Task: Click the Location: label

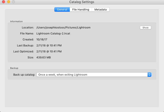Action: click(x=28, y=27)
